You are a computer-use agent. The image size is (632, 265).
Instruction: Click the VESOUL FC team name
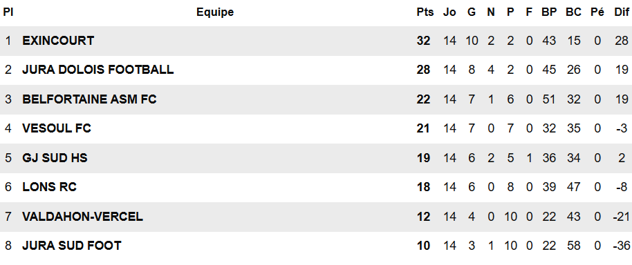pos(57,128)
